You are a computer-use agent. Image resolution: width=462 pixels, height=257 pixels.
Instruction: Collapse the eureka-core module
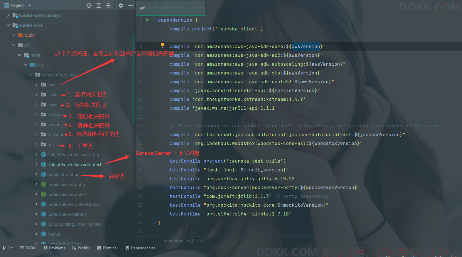(8, 25)
